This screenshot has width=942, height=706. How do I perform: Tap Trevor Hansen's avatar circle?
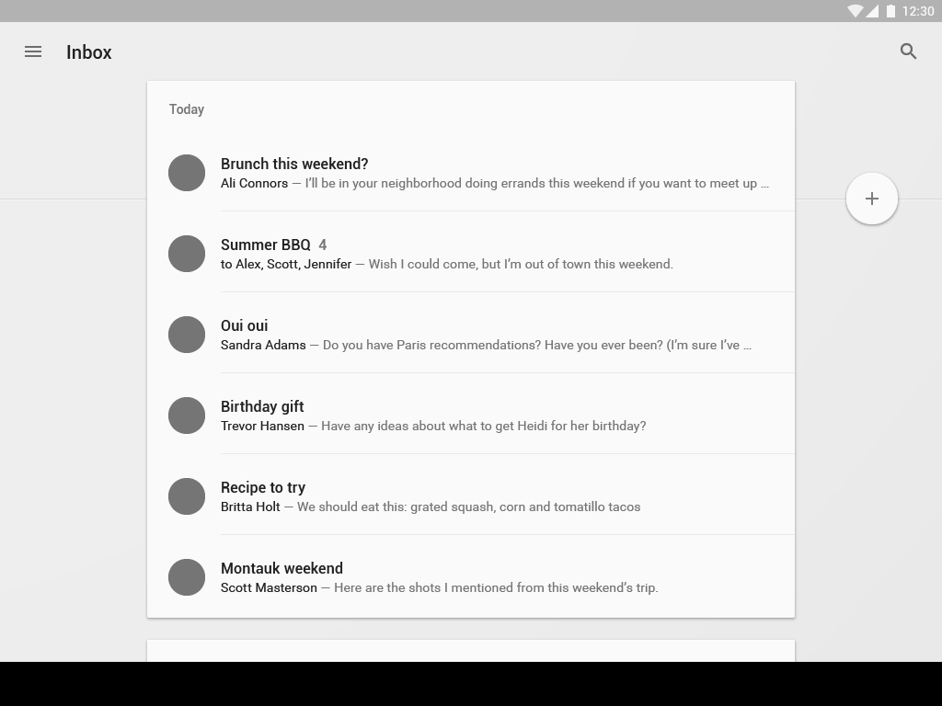point(187,416)
